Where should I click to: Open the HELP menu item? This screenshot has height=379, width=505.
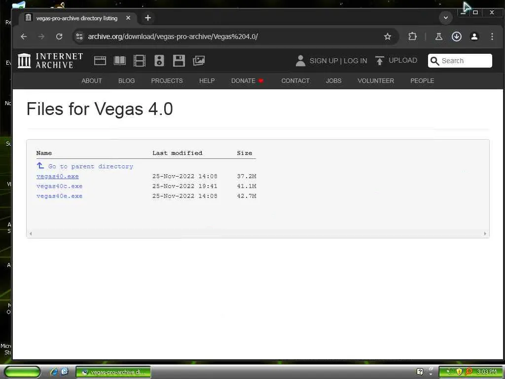pos(207,80)
